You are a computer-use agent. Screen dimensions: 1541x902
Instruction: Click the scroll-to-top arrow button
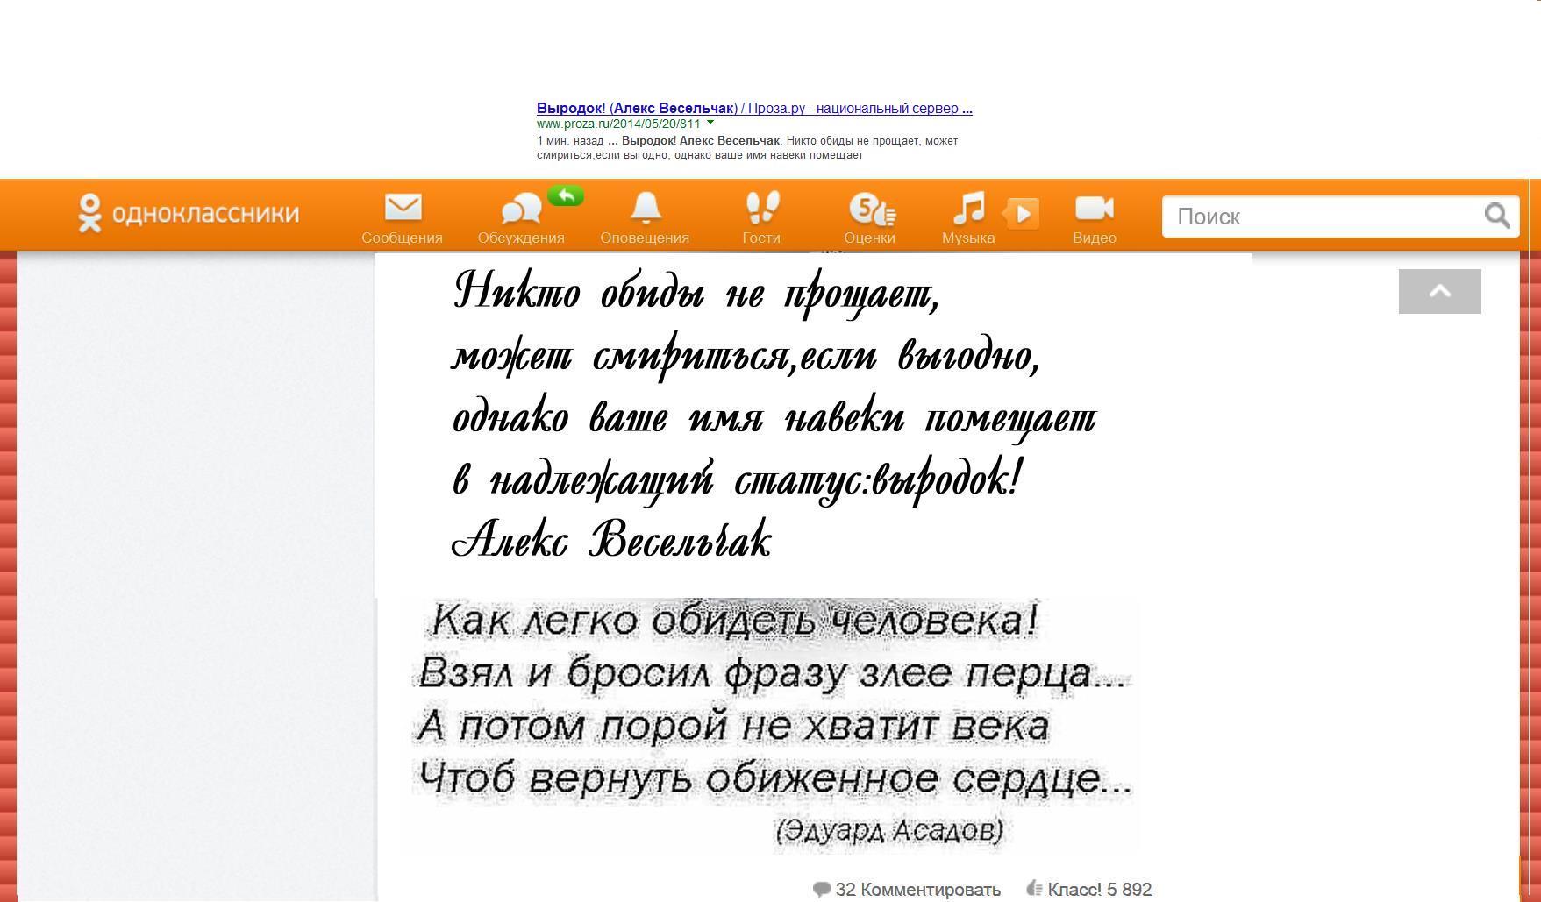pyautogui.click(x=1439, y=291)
